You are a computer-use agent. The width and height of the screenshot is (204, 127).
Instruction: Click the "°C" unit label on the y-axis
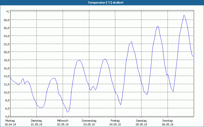(x=8, y=12)
